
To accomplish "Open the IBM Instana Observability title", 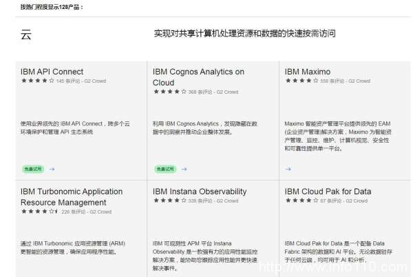I will 200,191.
